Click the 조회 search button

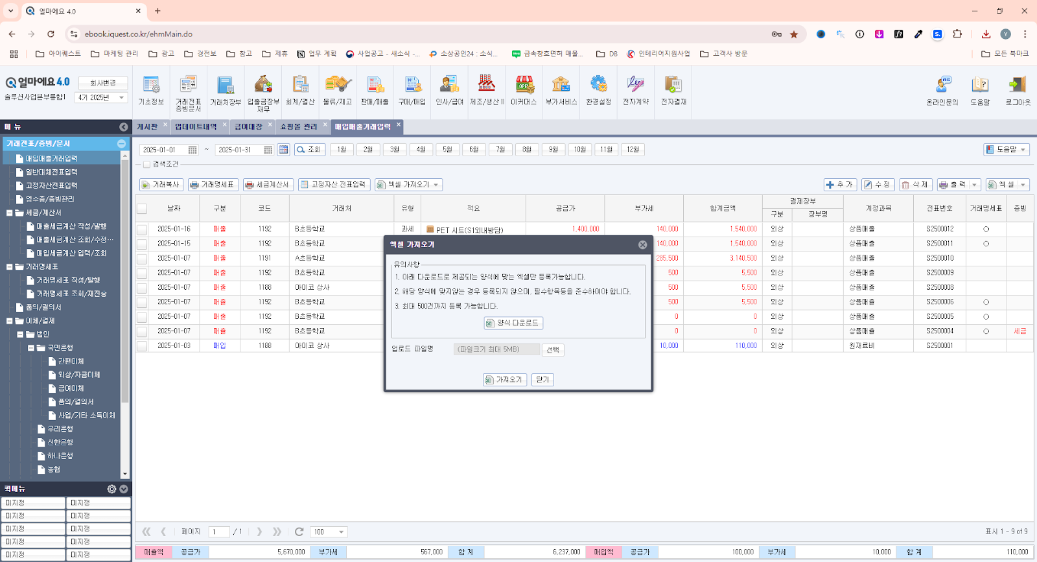(309, 150)
